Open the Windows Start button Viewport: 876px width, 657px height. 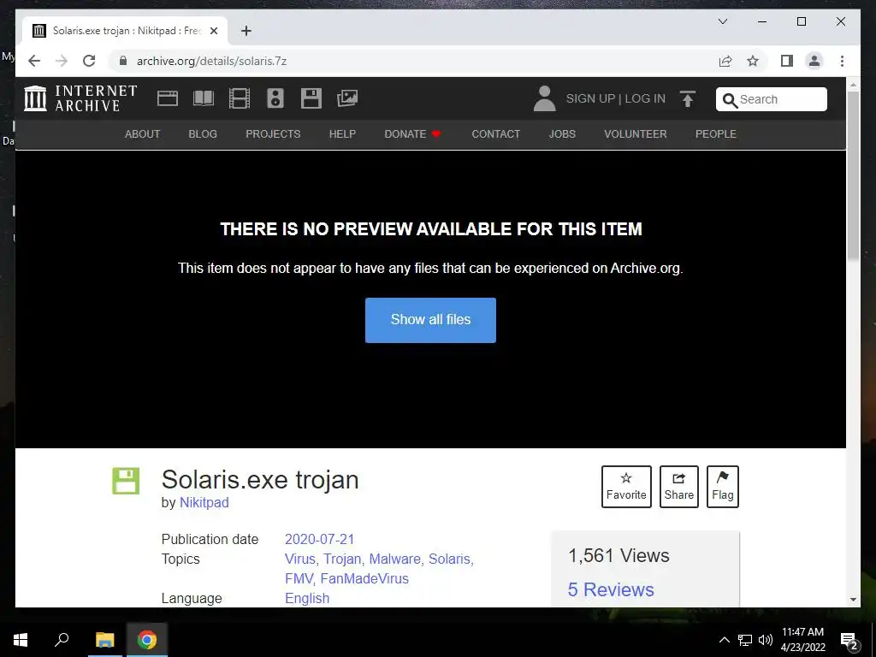[x=21, y=640]
